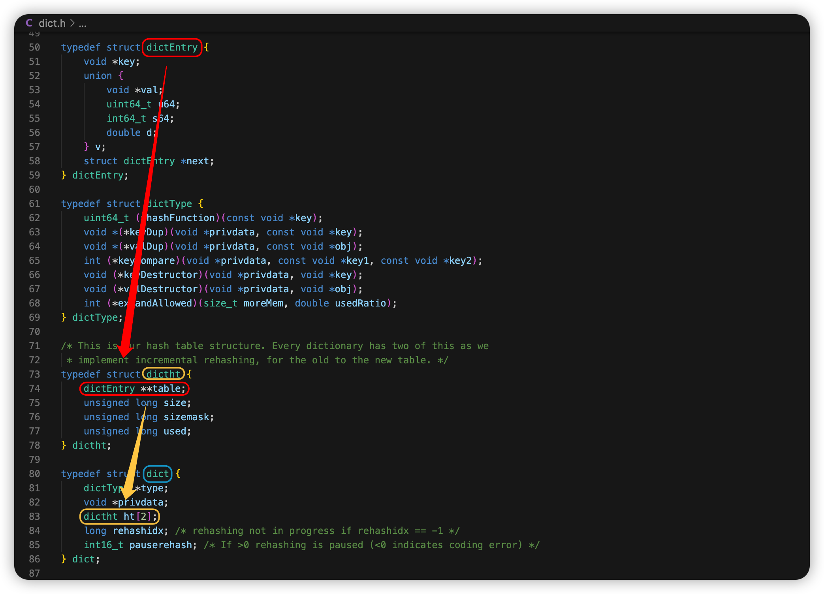Click the 'union' keyword on line 52
Viewport: 824px width, 594px height.
tap(98, 76)
